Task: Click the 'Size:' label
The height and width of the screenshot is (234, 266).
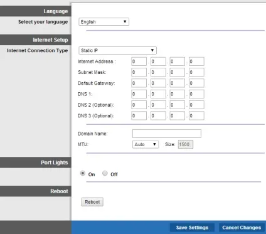Action: click(x=170, y=144)
